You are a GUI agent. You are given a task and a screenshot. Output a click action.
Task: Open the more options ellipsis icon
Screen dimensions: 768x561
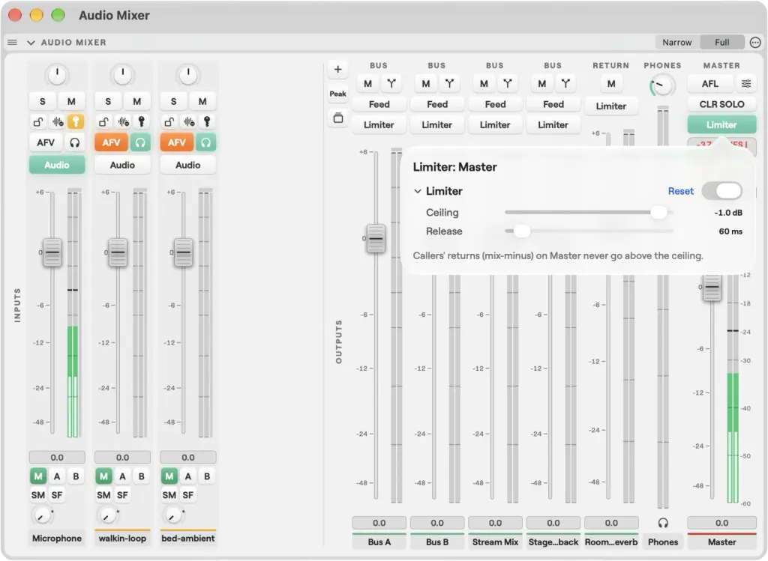click(755, 43)
